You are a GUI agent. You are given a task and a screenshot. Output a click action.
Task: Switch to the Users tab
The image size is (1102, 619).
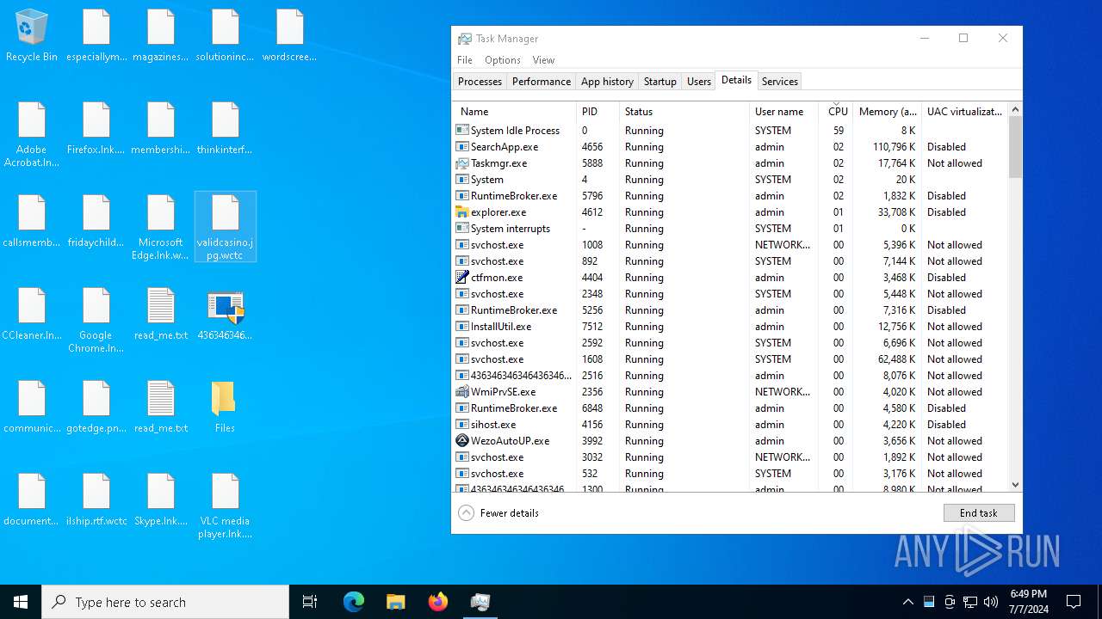coord(699,82)
